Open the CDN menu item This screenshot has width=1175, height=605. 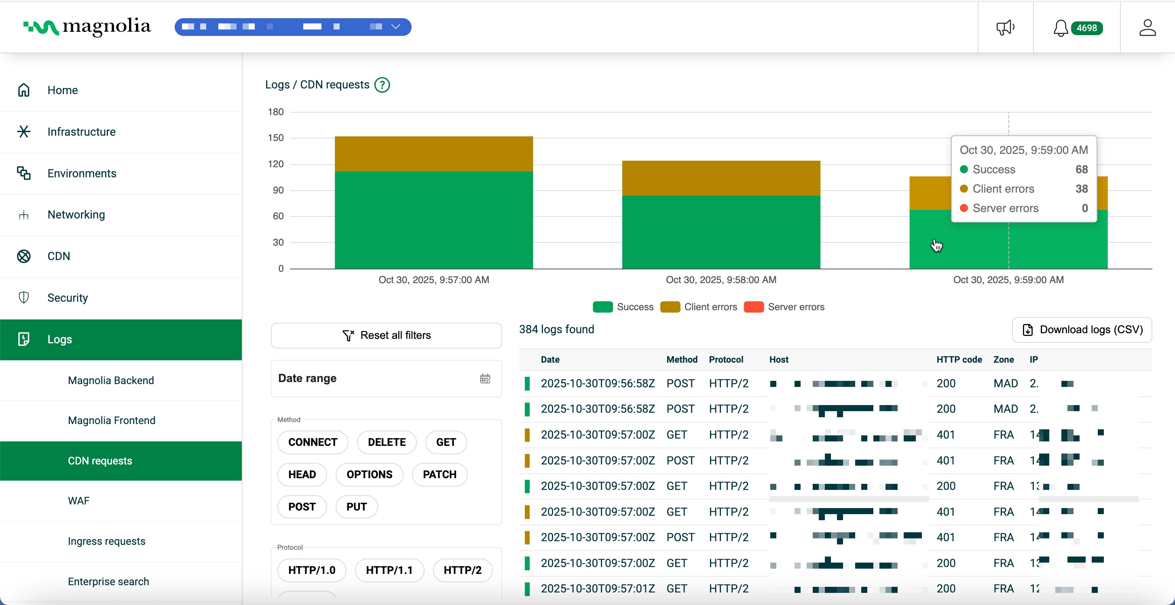(x=121, y=256)
